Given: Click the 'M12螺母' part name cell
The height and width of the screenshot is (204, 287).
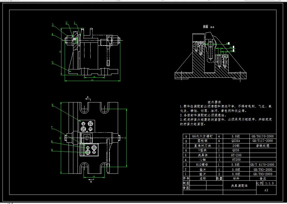Looking at the screenshot, I should click(203, 165).
